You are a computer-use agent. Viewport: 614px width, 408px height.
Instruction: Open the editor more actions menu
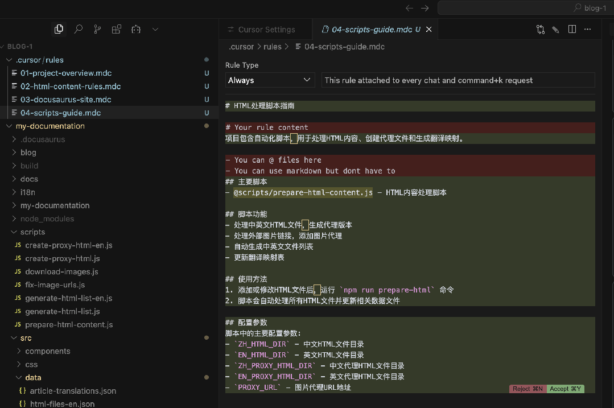588,29
